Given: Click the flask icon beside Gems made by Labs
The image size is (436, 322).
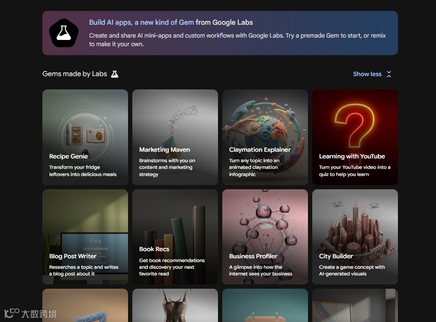Looking at the screenshot, I should point(115,74).
